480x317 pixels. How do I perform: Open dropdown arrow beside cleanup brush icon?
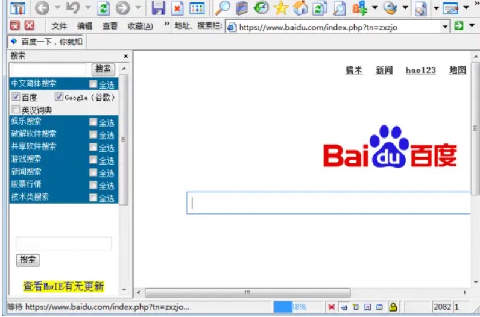pos(405,7)
